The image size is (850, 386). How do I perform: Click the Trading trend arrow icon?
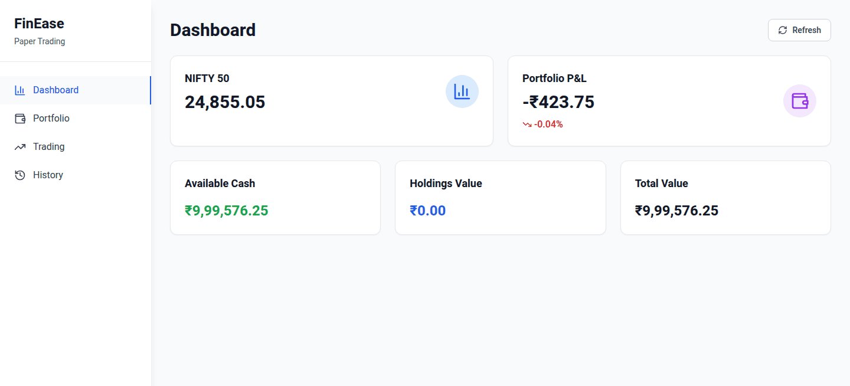click(x=20, y=147)
